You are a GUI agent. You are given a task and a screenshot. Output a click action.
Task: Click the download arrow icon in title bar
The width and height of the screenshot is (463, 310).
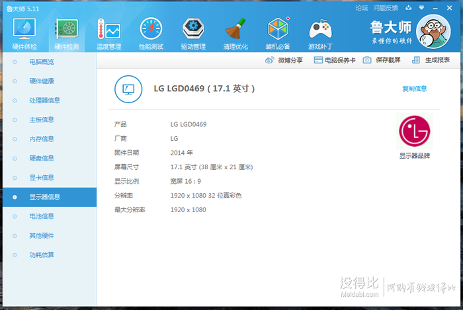(x=408, y=8)
